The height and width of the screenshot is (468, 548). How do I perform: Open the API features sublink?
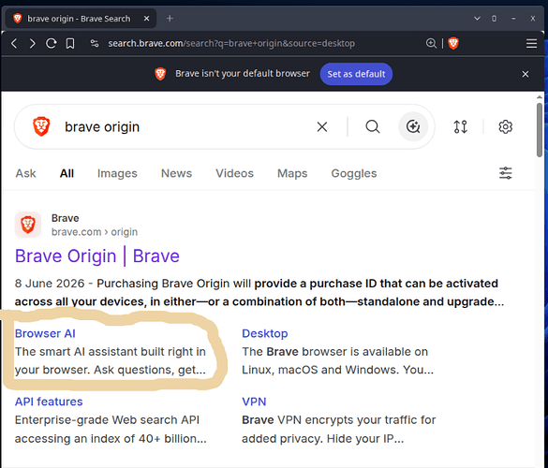pos(49,402)
